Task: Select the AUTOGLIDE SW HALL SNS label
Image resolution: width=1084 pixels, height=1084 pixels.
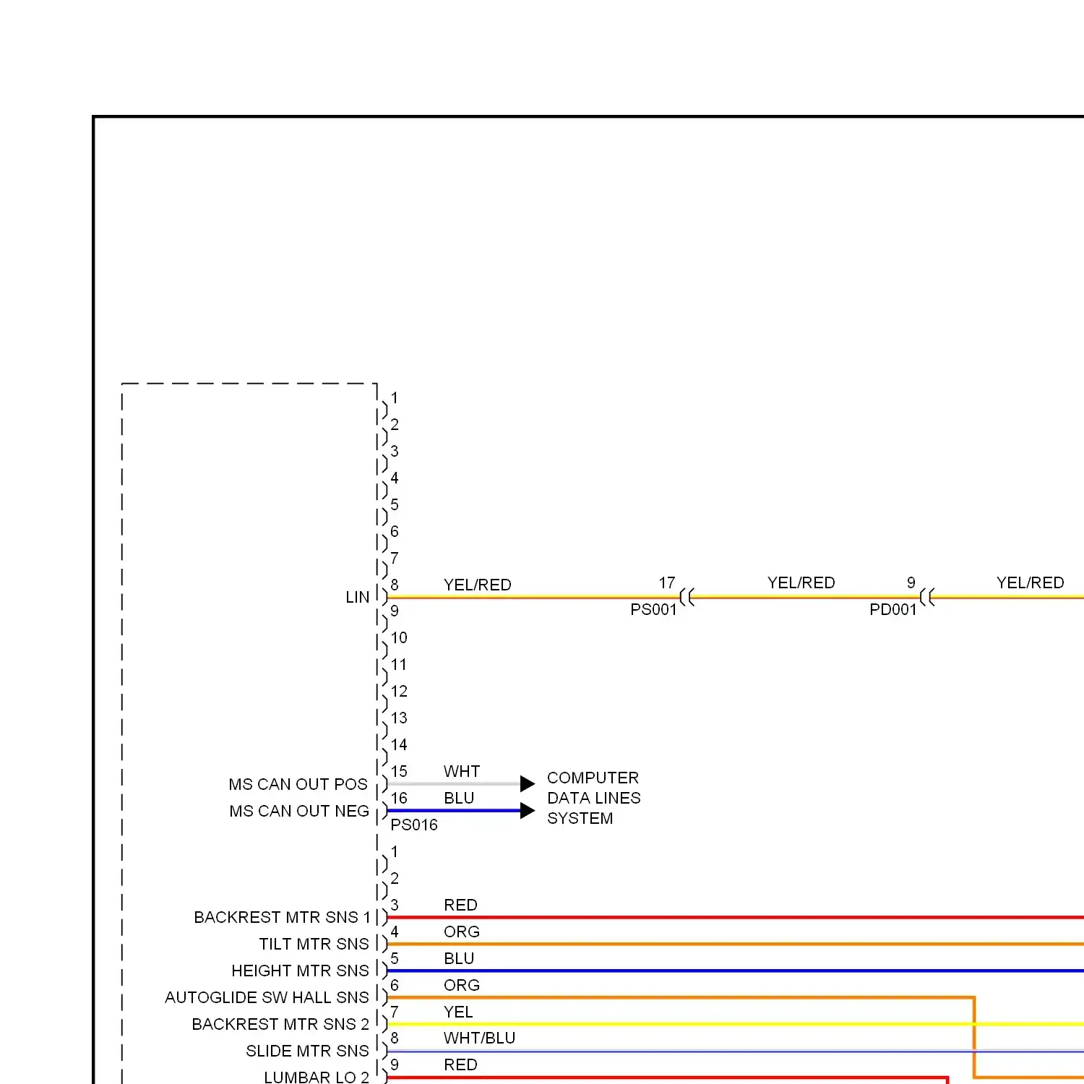Action: coord(267,997)
